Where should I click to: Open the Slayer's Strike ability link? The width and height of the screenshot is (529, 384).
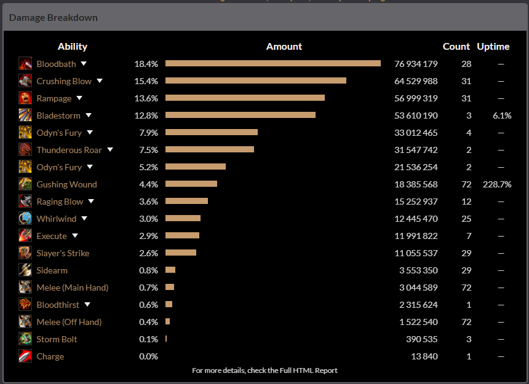click(x=63, y=253)
